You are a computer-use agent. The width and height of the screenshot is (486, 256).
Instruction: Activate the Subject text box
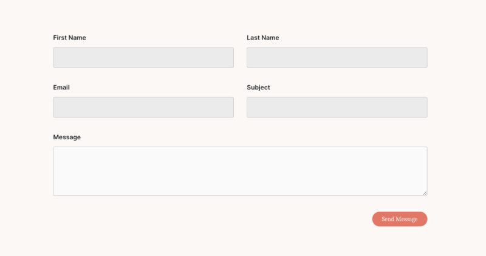coord(337,108)
